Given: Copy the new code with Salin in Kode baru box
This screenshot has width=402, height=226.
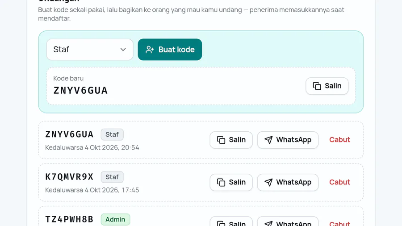Looking at the screenshot, I should tap(327, 86).
